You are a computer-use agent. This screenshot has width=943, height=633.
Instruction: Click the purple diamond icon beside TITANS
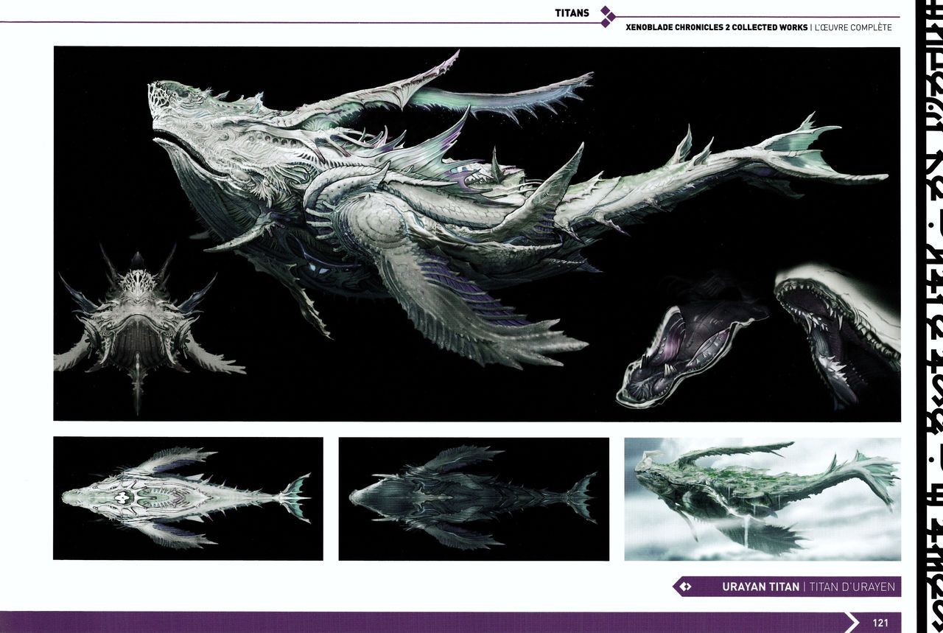607,17
